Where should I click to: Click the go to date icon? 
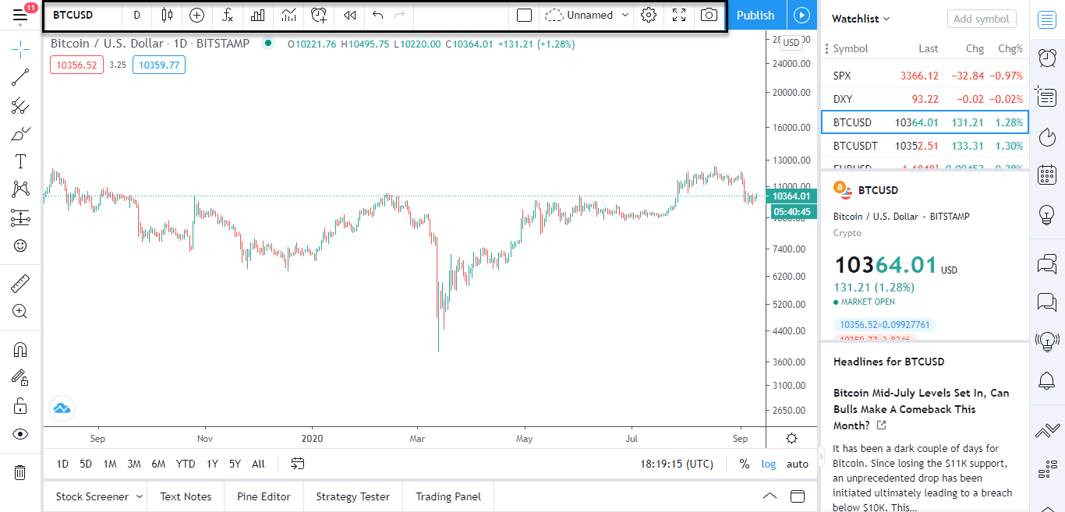(298, 464)
